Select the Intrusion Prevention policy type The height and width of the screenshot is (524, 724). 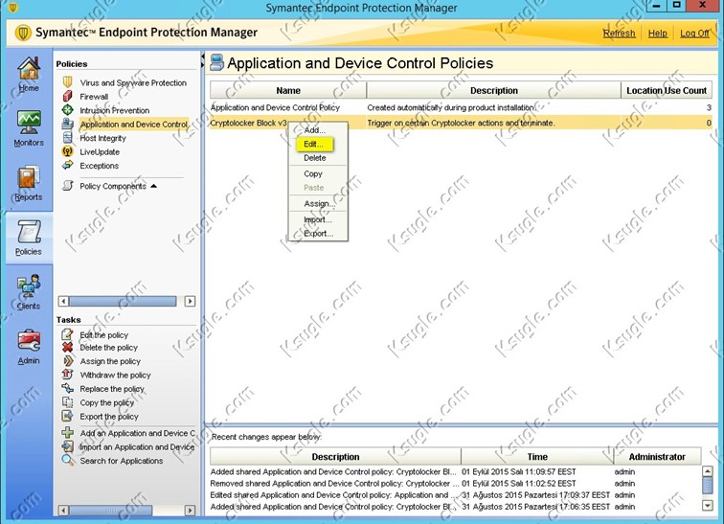[x=115, y=110]
